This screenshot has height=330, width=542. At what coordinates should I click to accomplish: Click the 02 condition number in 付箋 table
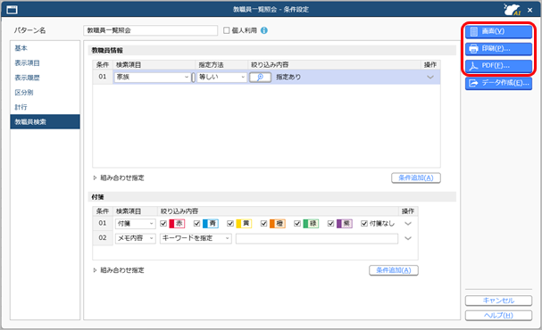coord(103,238)
